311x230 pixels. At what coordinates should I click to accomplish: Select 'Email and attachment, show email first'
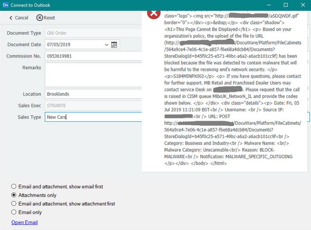pos(14,187)
